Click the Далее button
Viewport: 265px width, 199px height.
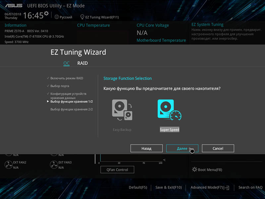[182, 148]
